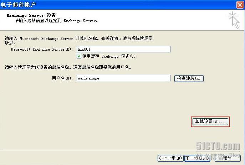
Task: Click the 检查姓名(K) button
Action: pyautogui.click(x=189, y=78)
